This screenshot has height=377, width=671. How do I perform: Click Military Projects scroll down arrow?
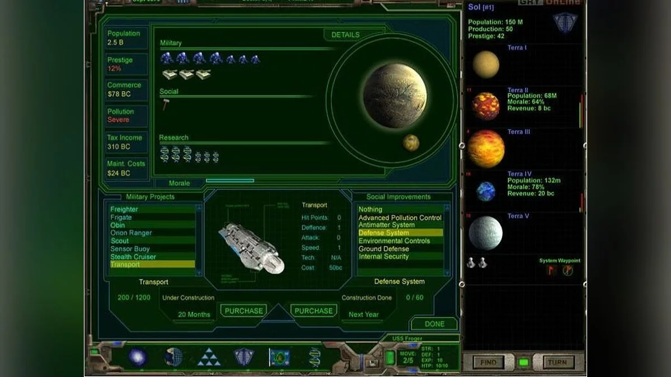[x=199, y=273]
